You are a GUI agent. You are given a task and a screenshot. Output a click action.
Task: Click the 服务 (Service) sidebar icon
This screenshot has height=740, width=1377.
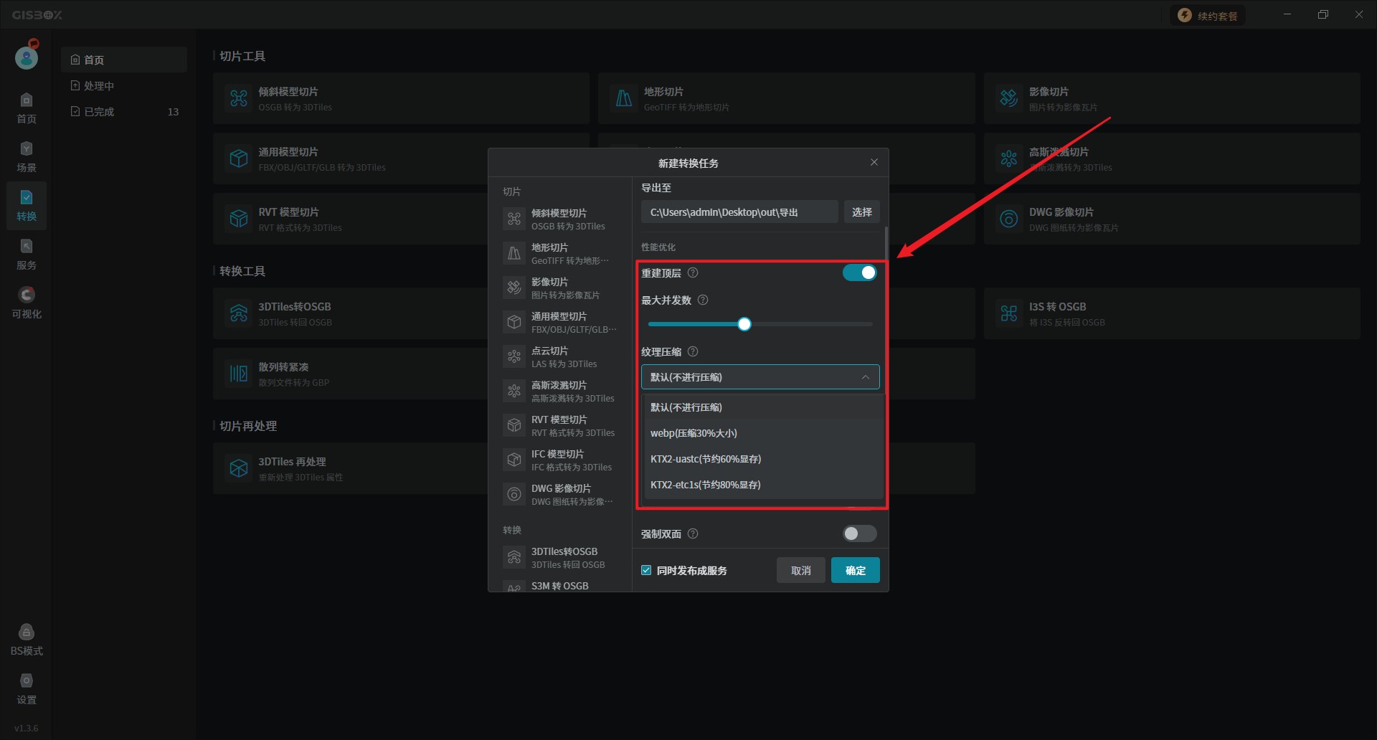coord(27,254)
